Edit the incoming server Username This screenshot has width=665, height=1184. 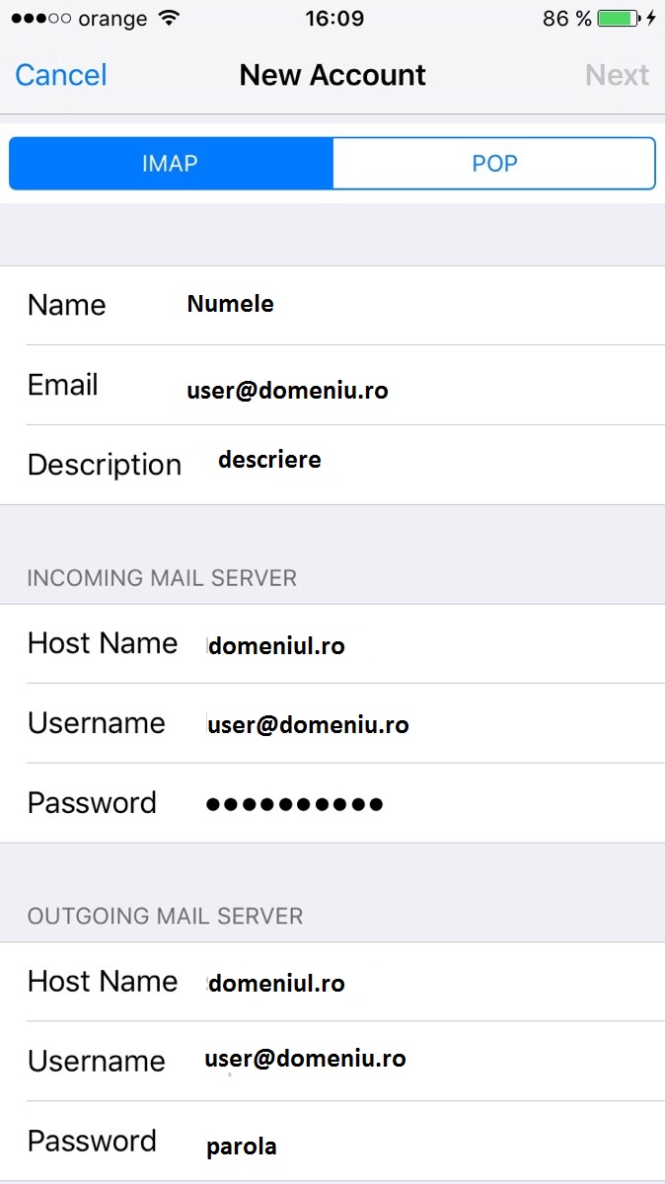click(332, 723)
